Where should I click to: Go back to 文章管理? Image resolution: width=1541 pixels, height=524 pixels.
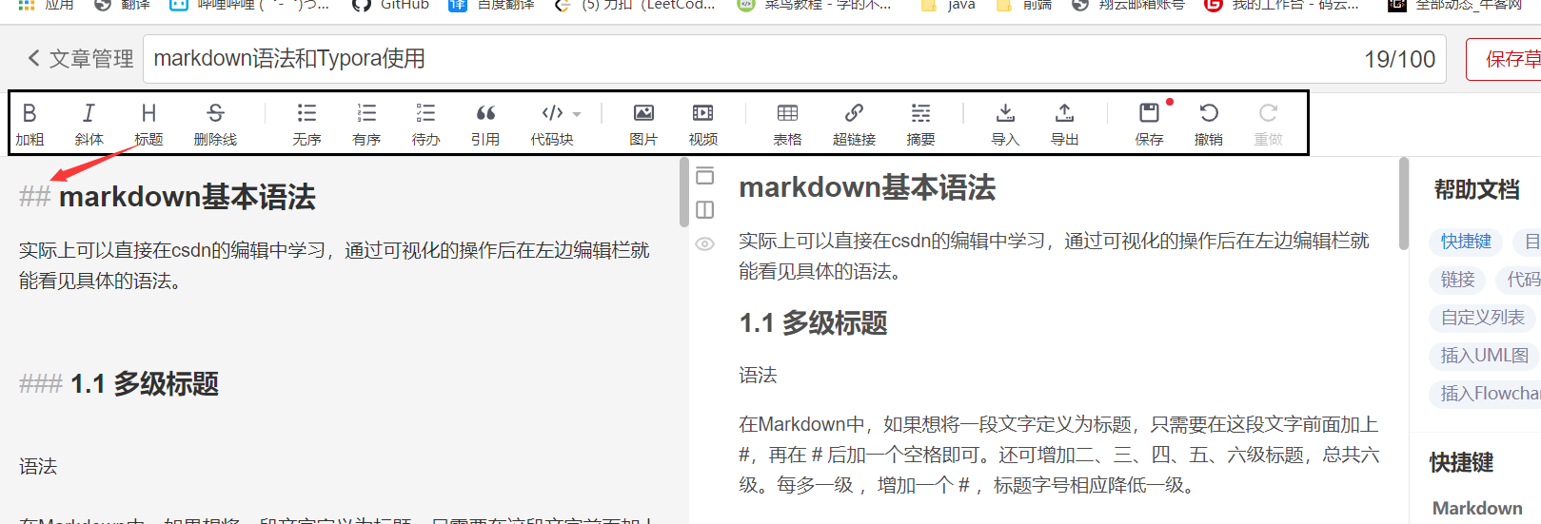point(80,59)
